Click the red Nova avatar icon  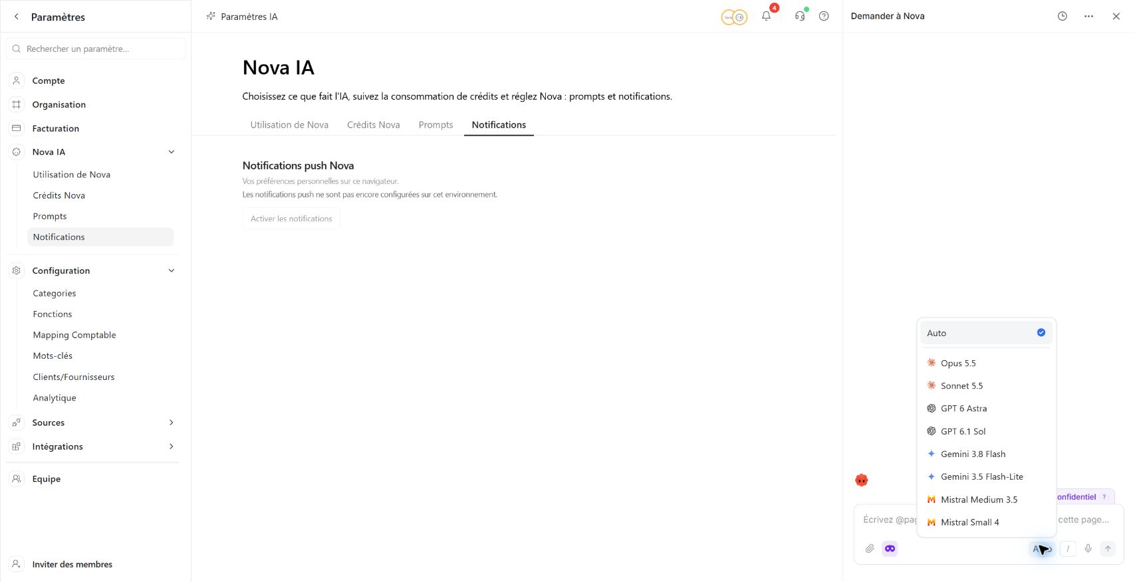862,480
